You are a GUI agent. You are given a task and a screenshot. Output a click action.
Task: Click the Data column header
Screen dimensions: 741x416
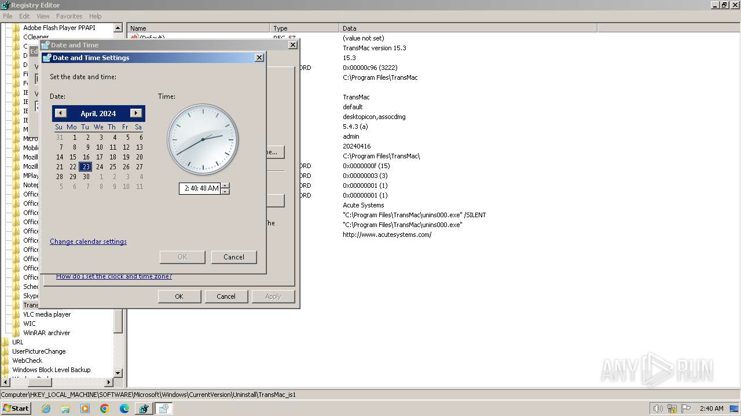[468, 28]
